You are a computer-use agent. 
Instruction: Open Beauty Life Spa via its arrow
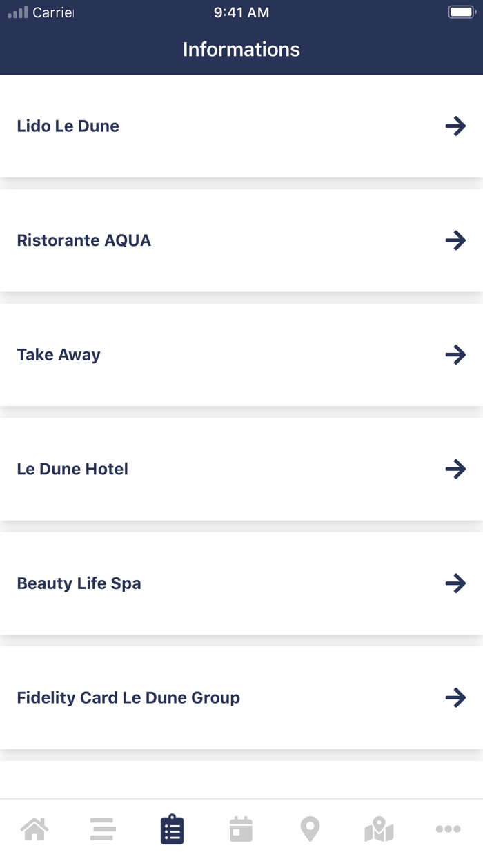pyautogui.click(x=455, y=583)
